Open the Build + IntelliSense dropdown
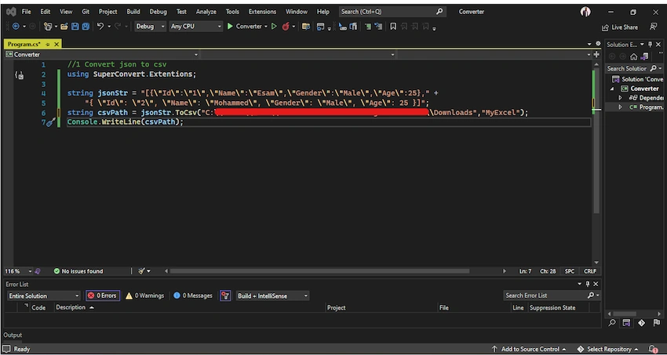This screenshot has height=355, width=667. [272, 295]
